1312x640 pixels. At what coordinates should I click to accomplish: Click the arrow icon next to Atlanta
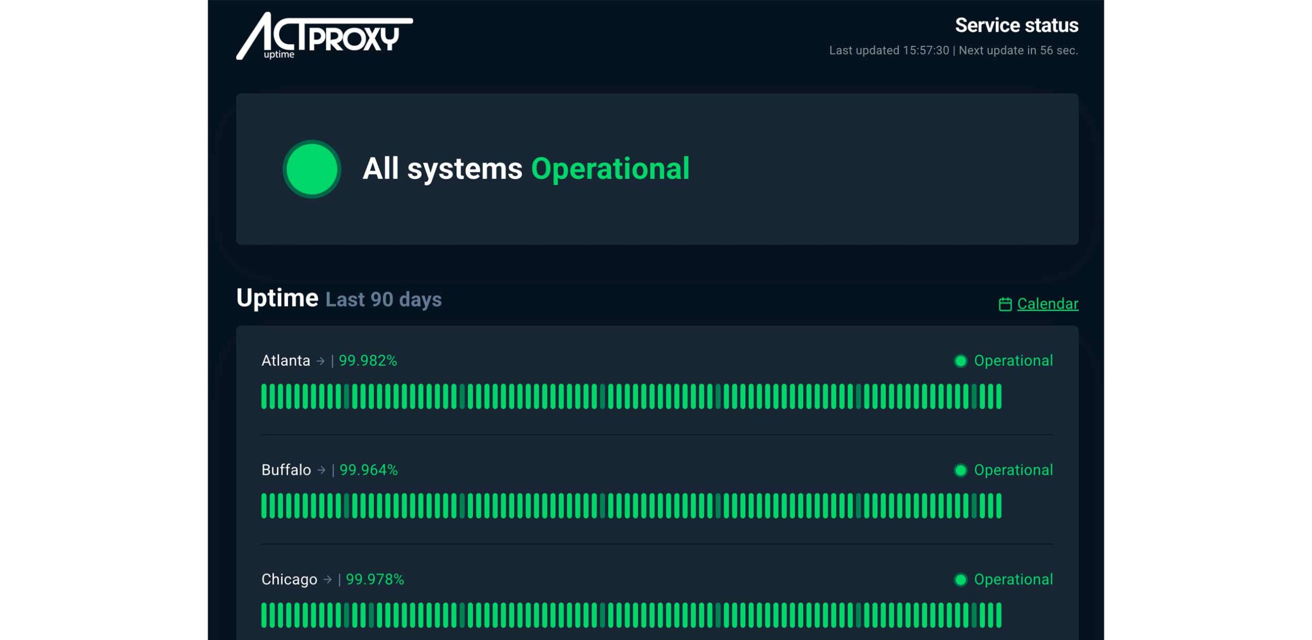pyautogui.click(x=320, y=361)
